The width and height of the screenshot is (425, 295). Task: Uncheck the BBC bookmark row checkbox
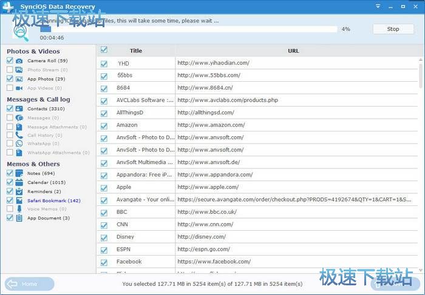tap(104, 213)
